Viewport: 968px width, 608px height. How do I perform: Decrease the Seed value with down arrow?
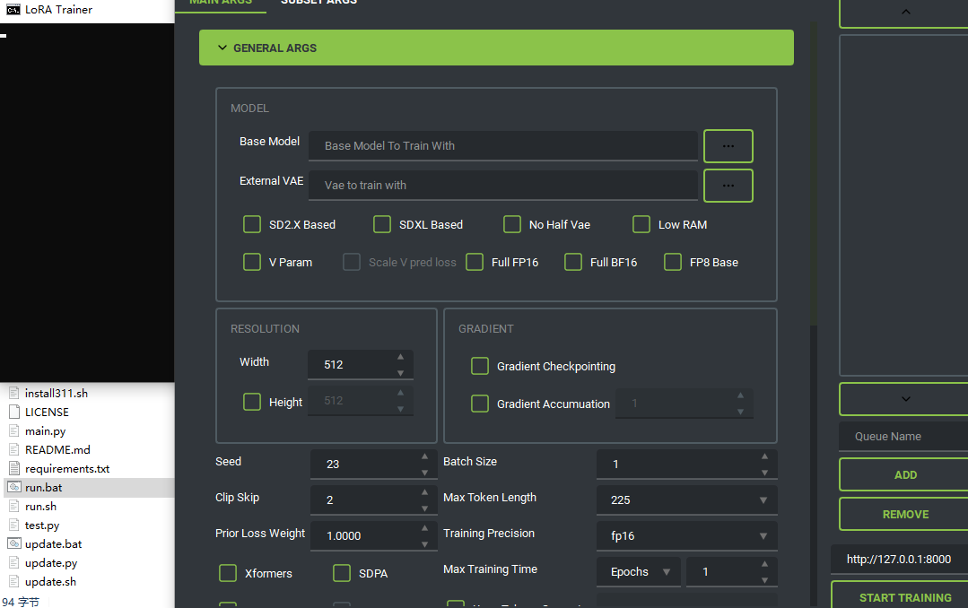424,472
